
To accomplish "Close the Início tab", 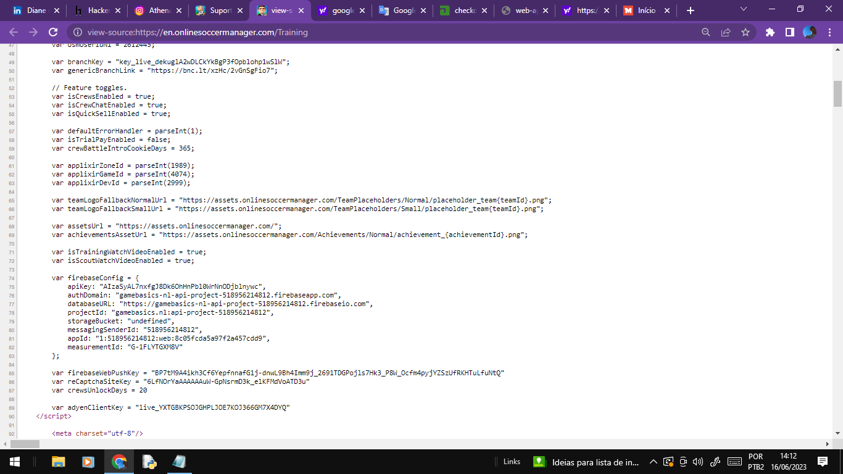I will 667,10.
